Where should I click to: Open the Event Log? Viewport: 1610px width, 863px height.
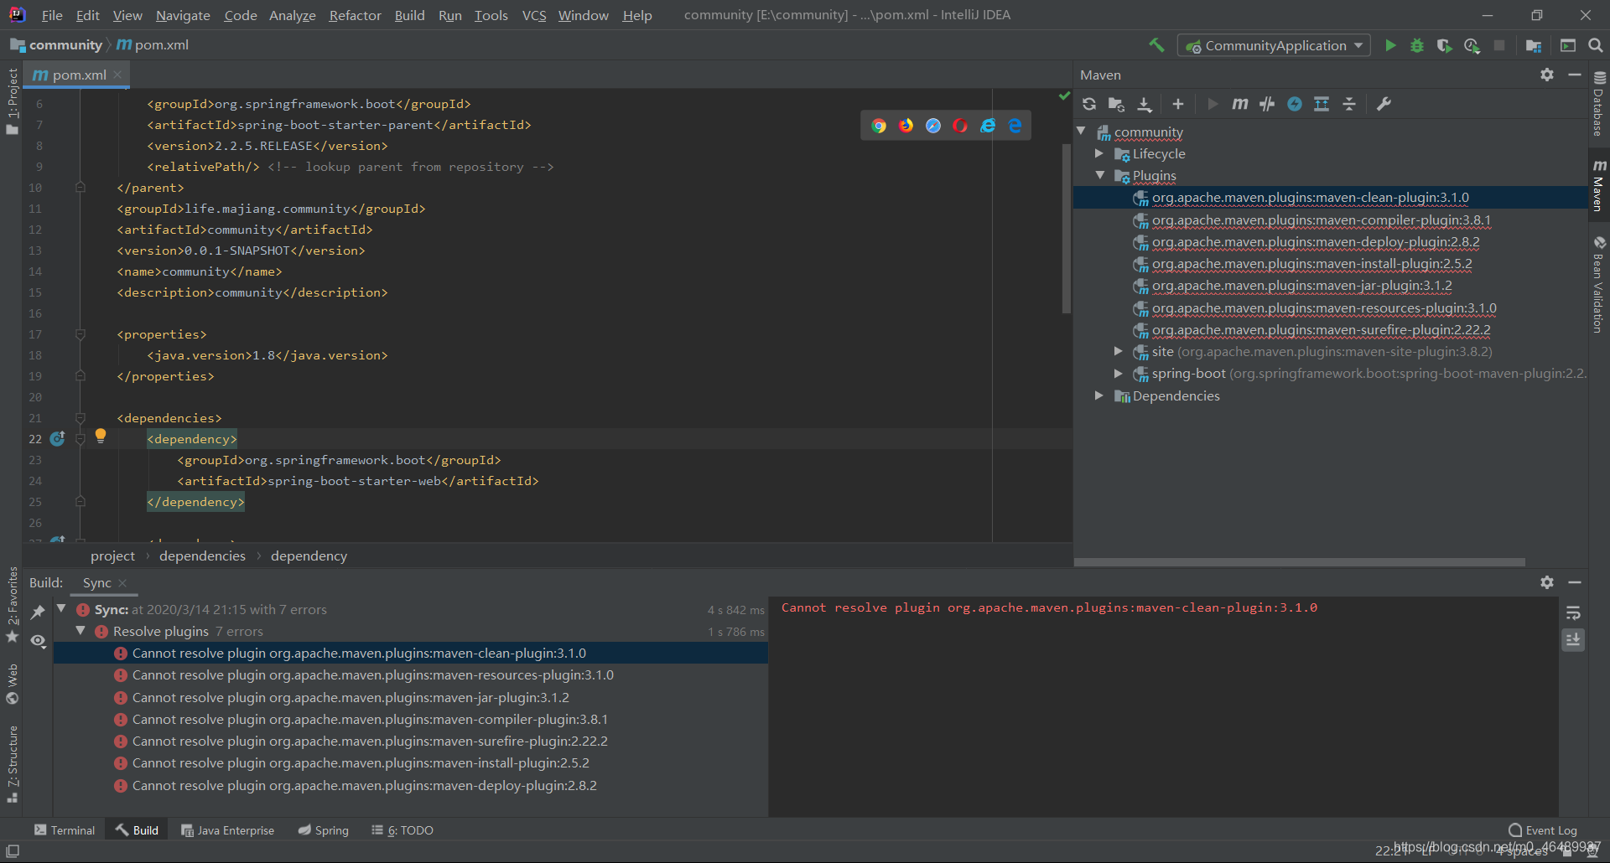(x=1543, y=830)
